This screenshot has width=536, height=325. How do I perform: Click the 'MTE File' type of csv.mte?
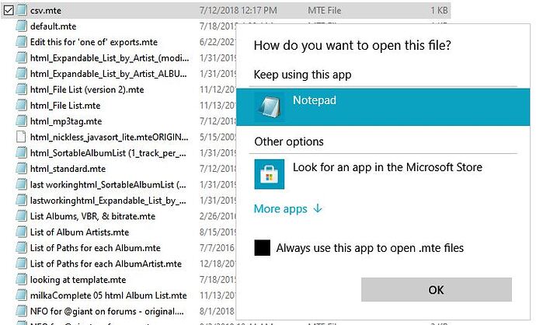point(325,11)
